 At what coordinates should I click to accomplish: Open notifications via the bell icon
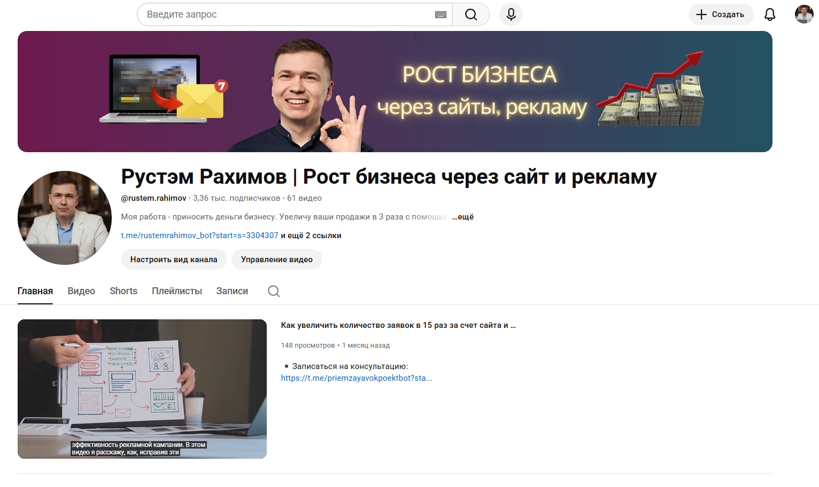769,14
